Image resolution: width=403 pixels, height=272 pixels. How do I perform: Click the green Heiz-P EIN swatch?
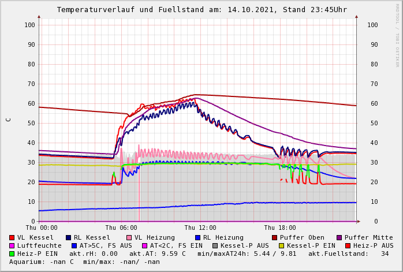(x=12, y=254)
